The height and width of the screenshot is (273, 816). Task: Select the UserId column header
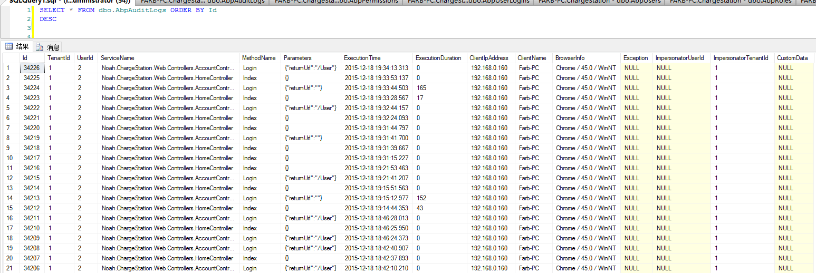coord(87,58)
